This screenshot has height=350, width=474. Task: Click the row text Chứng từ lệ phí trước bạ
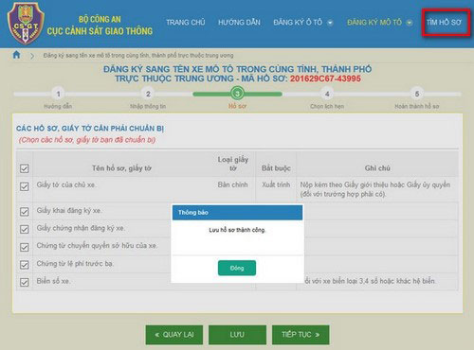[x=75, y=264]
